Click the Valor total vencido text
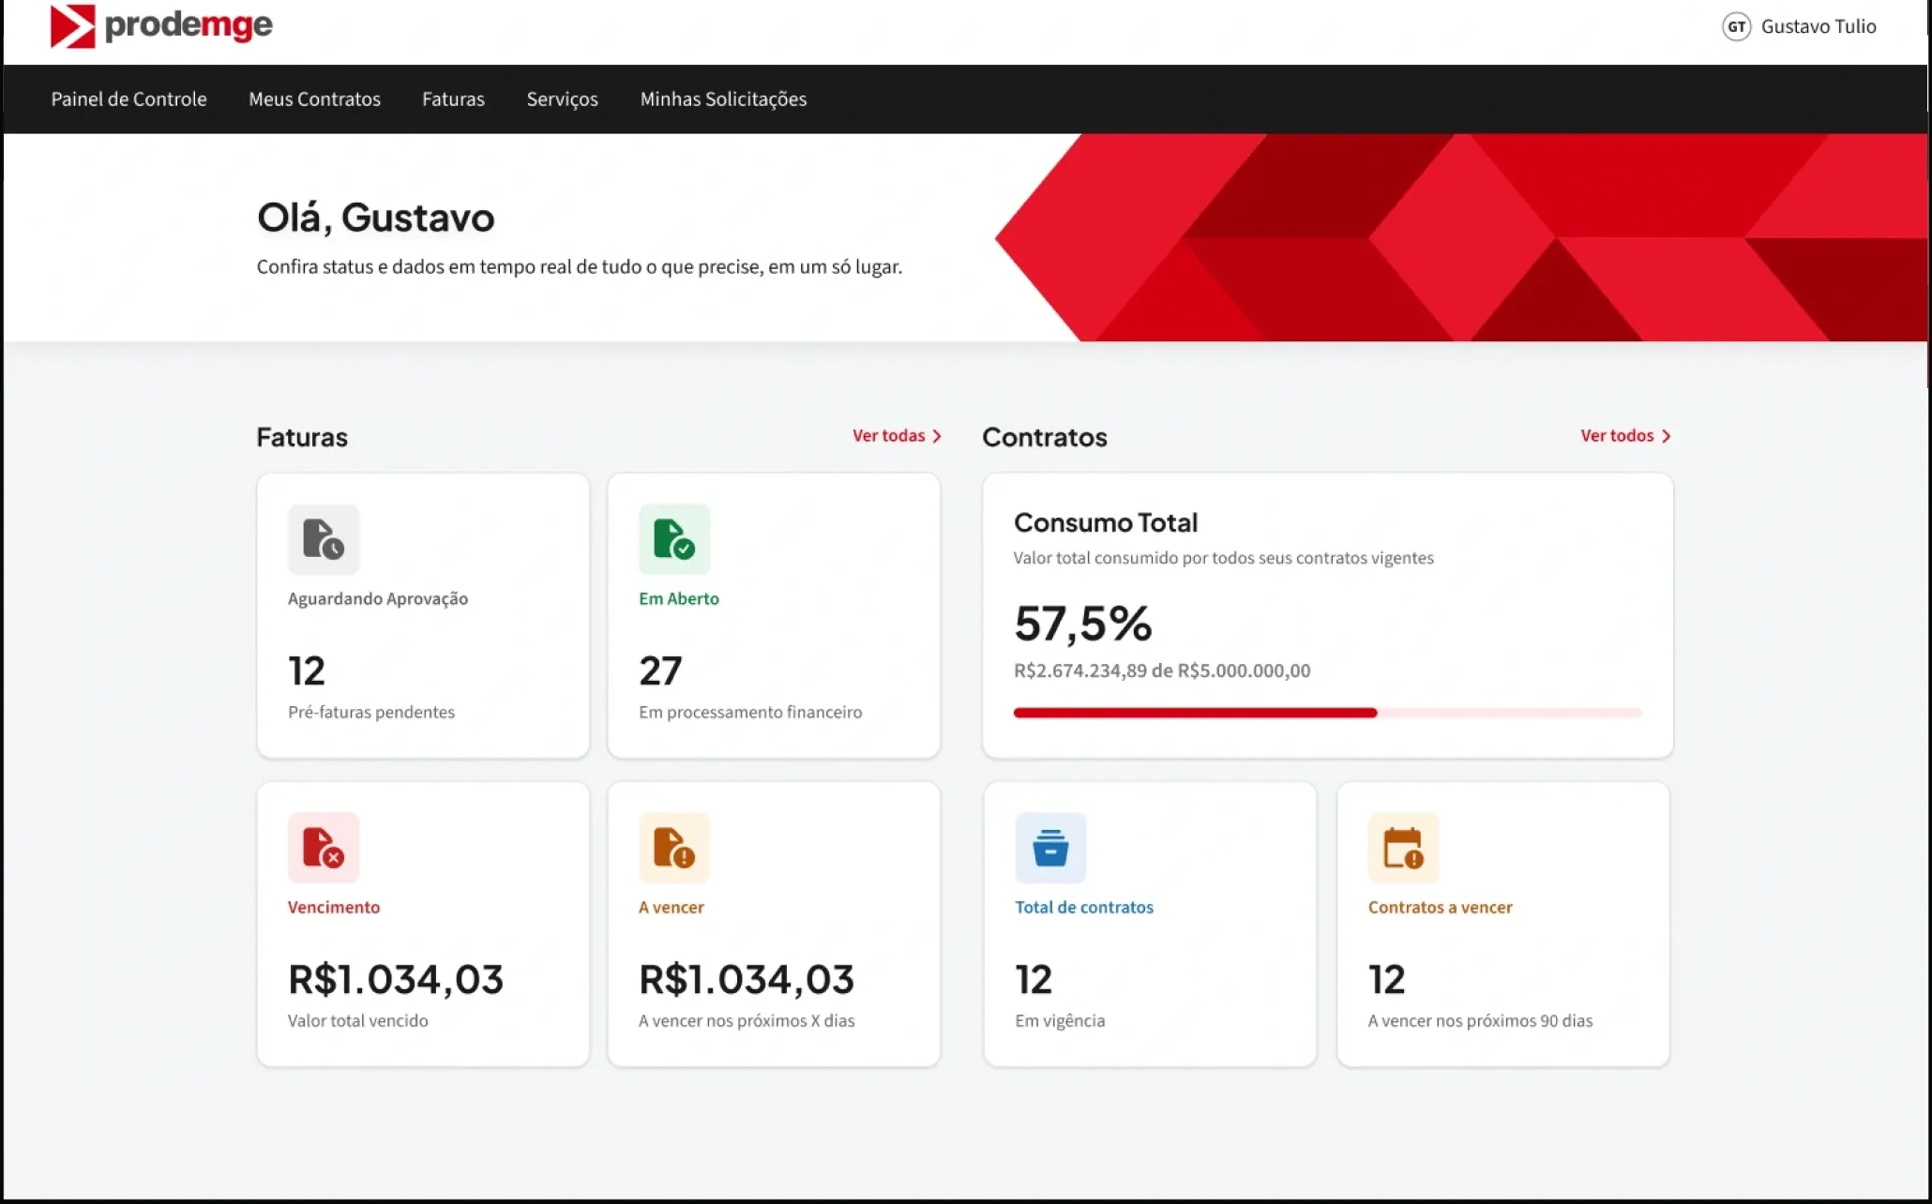Viewport: 1932px width, 1204px height. point(357,1020)
